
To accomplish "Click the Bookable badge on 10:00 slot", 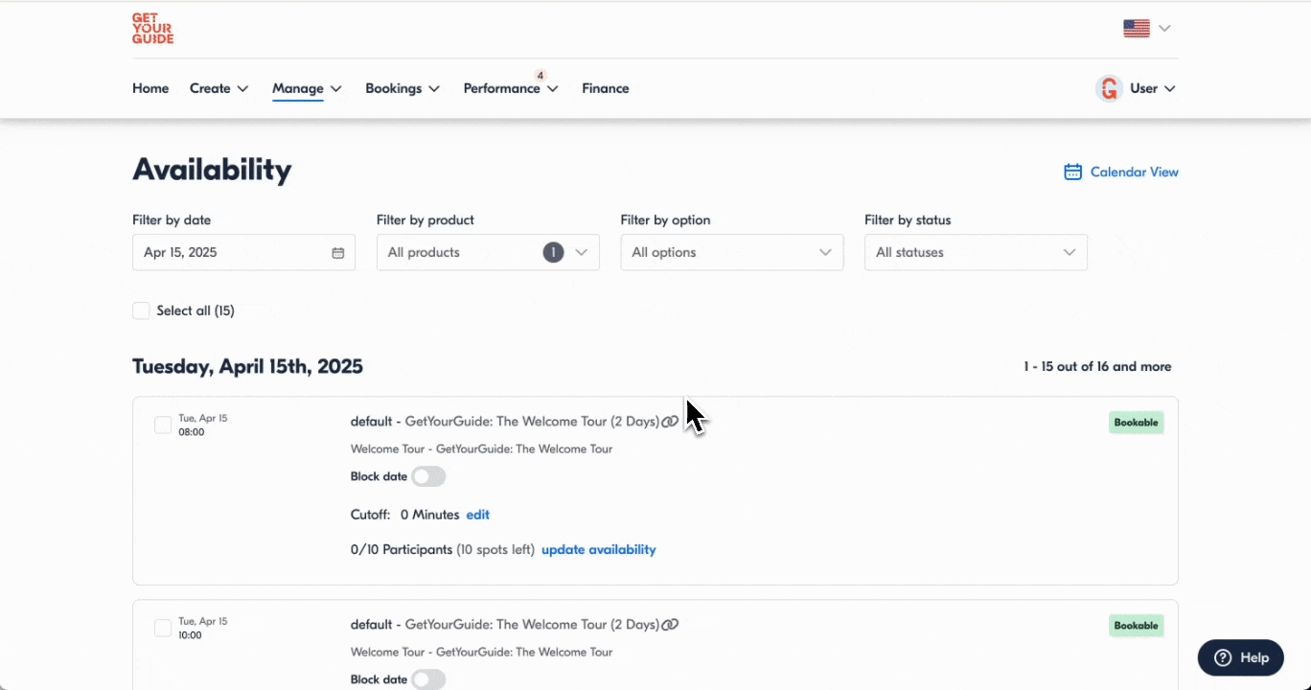I will (1137, 626).
